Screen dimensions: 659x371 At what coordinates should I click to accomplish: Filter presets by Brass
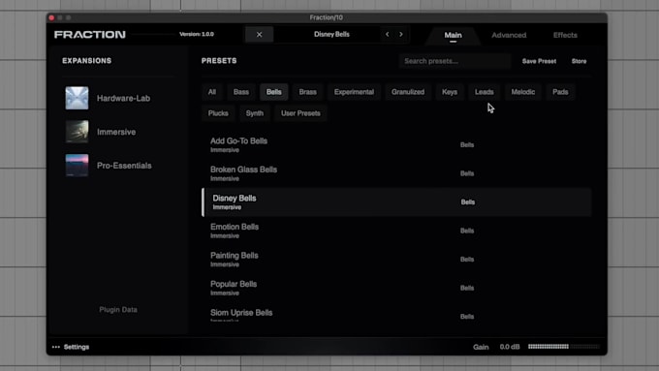(x=307, y=92)
